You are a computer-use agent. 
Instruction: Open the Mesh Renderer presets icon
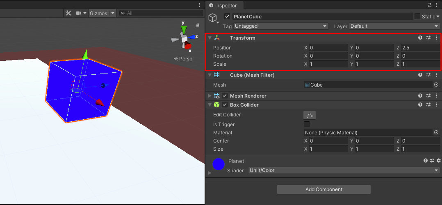click(428, 96)
